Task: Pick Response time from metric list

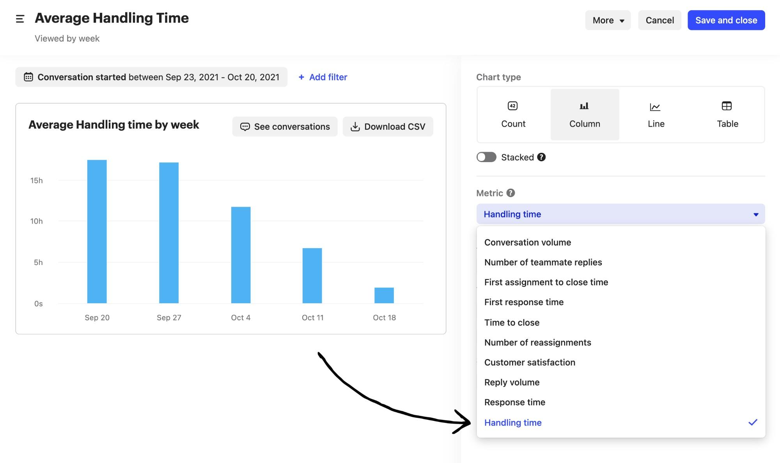Action: [621, 402]
